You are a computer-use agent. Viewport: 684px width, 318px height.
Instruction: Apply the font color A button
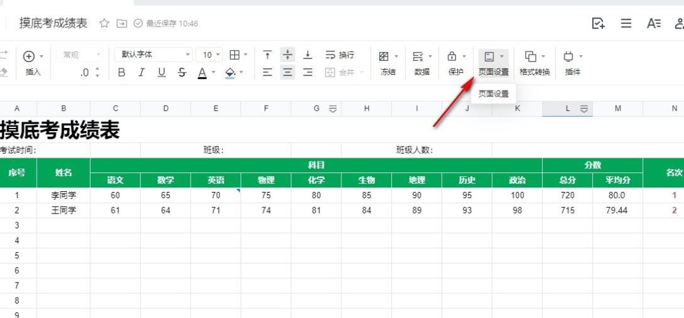point(202,73)
